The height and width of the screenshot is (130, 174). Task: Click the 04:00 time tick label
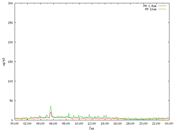[40, 123]
